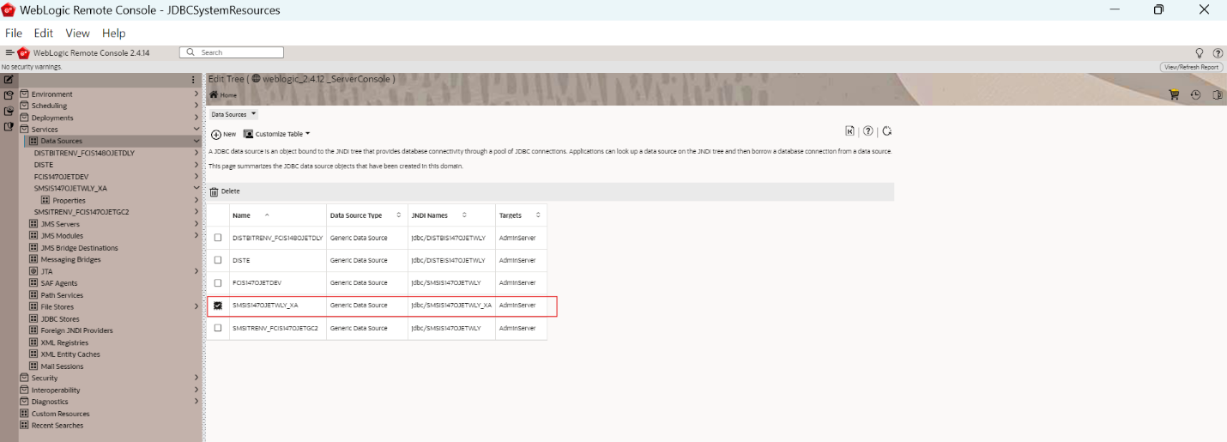Screen dimensions: 1227x442
Task: Collapse the Data Sources tree node chevron
Action: 196,141
